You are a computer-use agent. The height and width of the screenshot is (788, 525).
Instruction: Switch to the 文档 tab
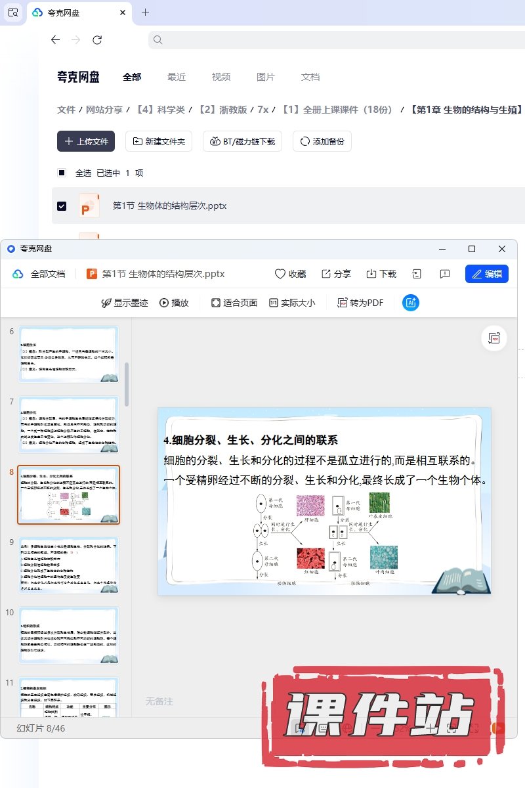[310, 77]
